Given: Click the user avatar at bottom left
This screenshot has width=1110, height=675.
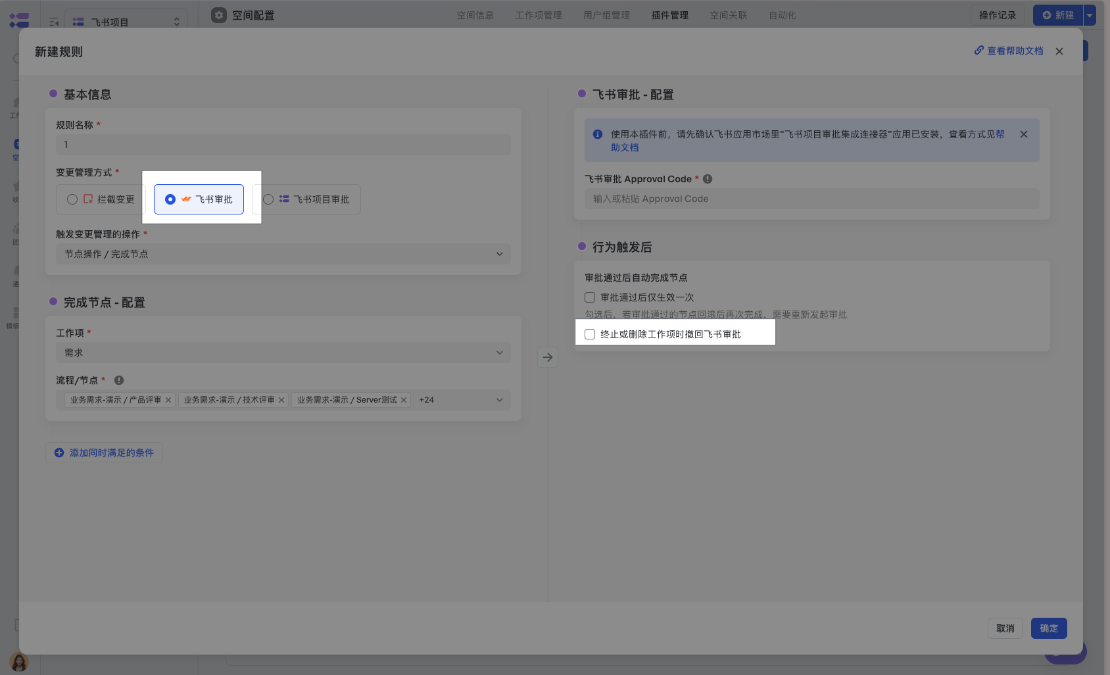Looking at the screenshot, I should [19, 662].
